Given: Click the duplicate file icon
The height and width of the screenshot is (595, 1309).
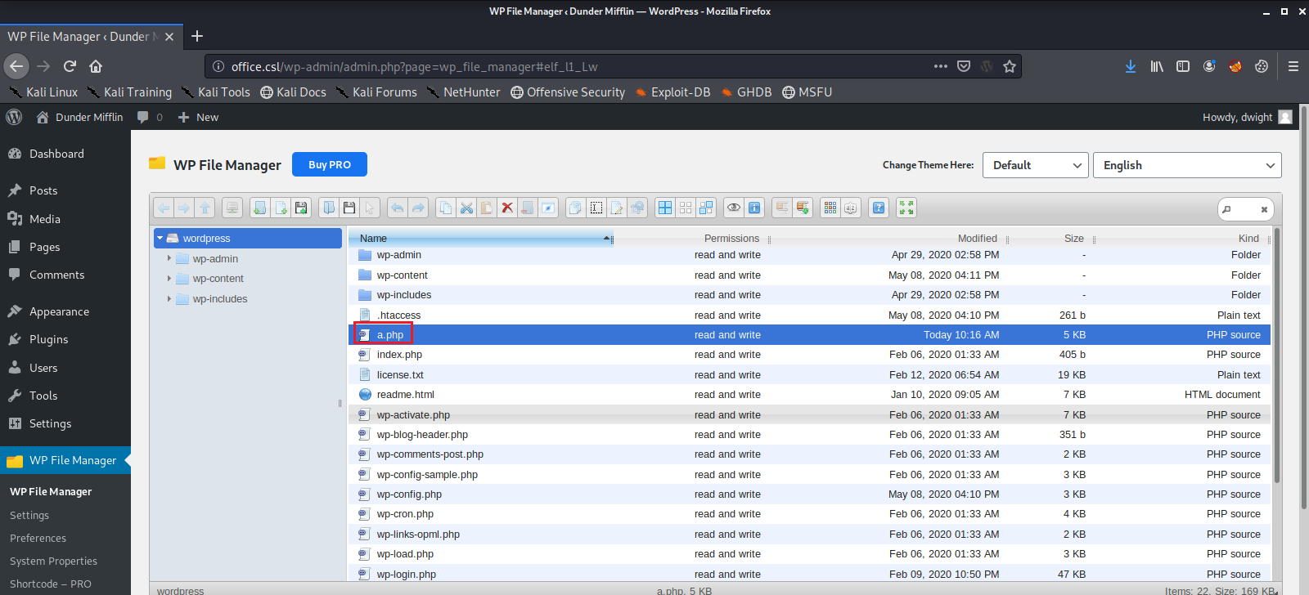Looking at the screenshot, I should (x=576, y=208).
